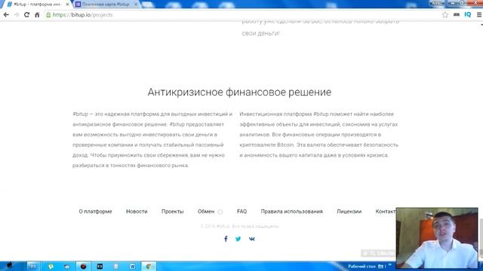Click the browser forward arrow

[x=17, y=15]
